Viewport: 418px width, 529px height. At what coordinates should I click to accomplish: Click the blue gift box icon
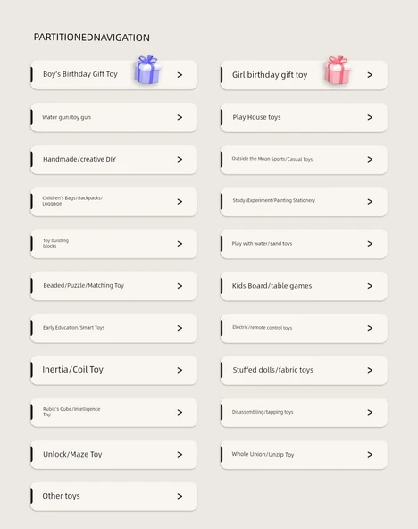tap(147, 70)
